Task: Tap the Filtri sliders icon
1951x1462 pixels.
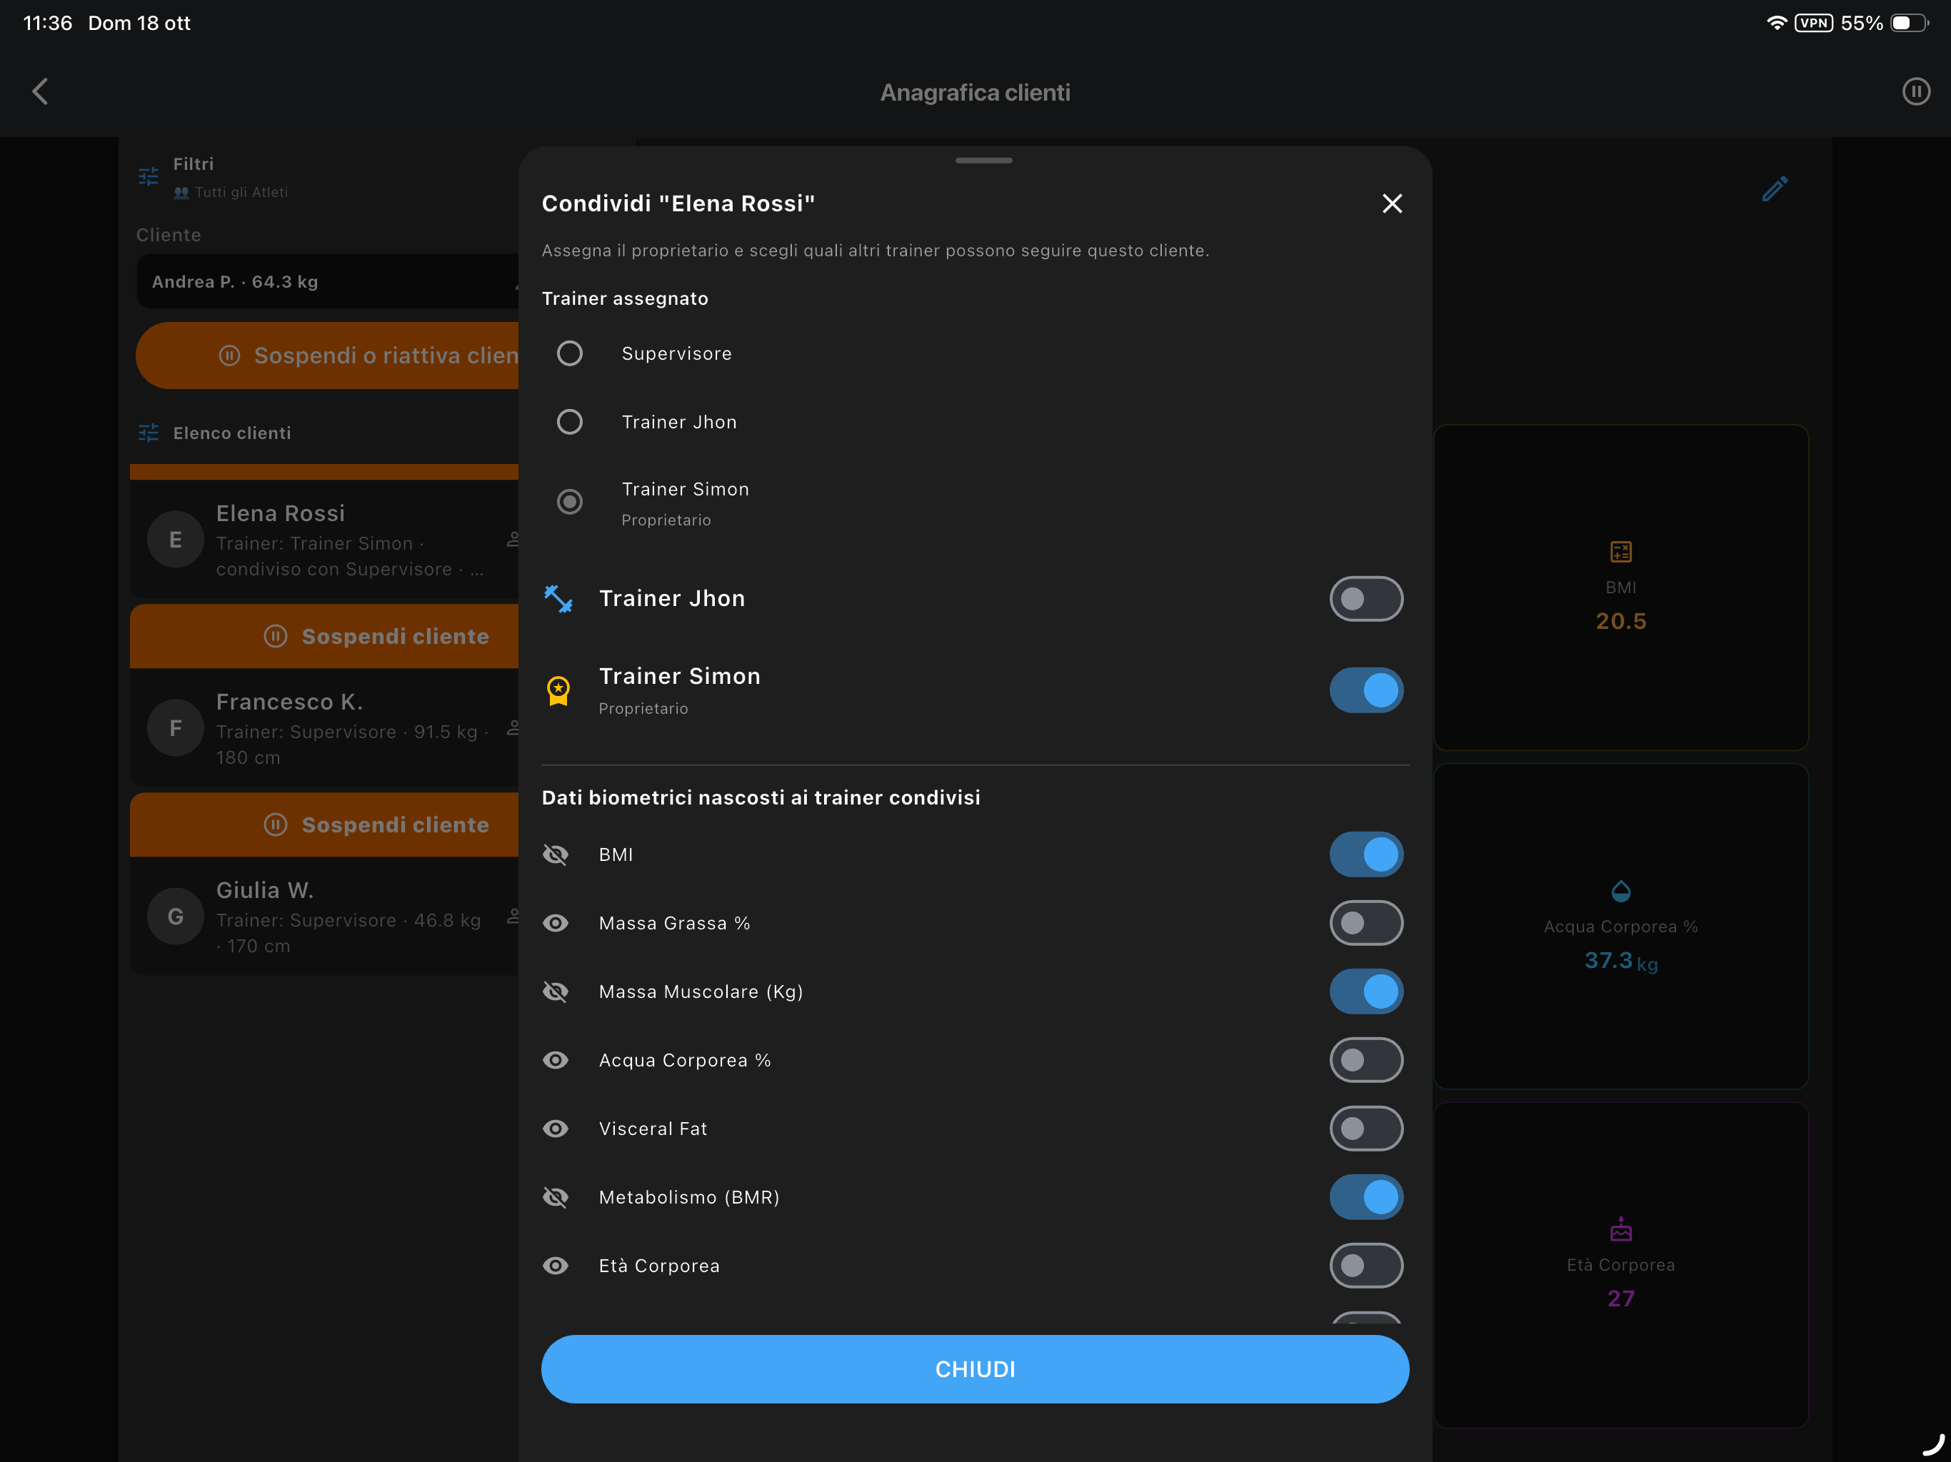Action: coord(148,176)
